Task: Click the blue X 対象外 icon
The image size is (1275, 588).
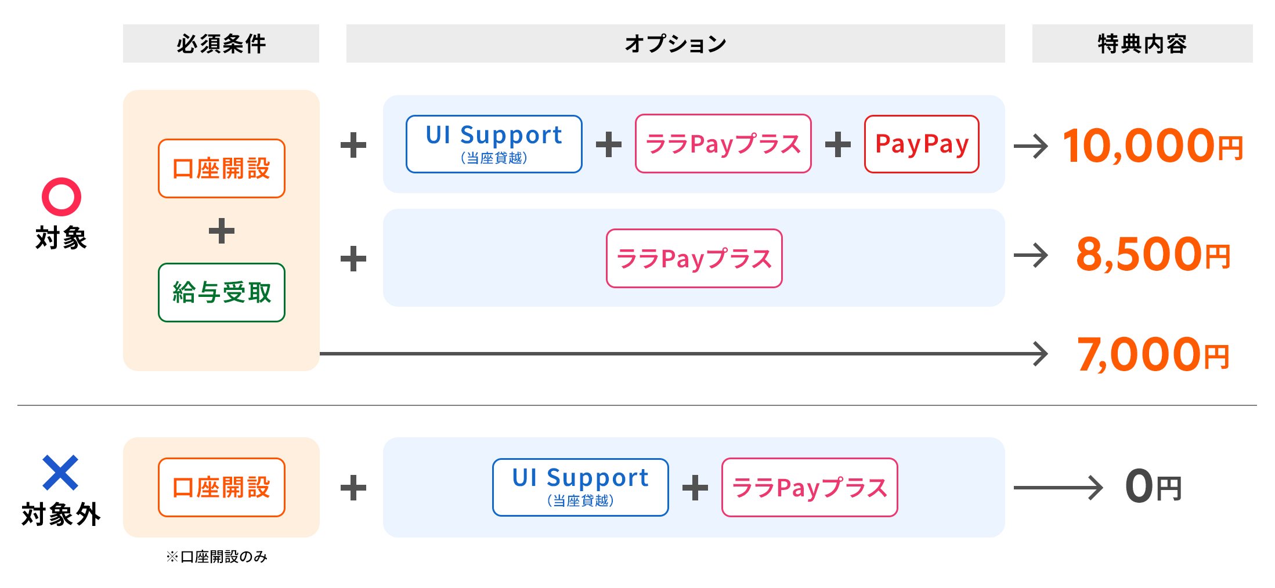Action: (60, 473)
